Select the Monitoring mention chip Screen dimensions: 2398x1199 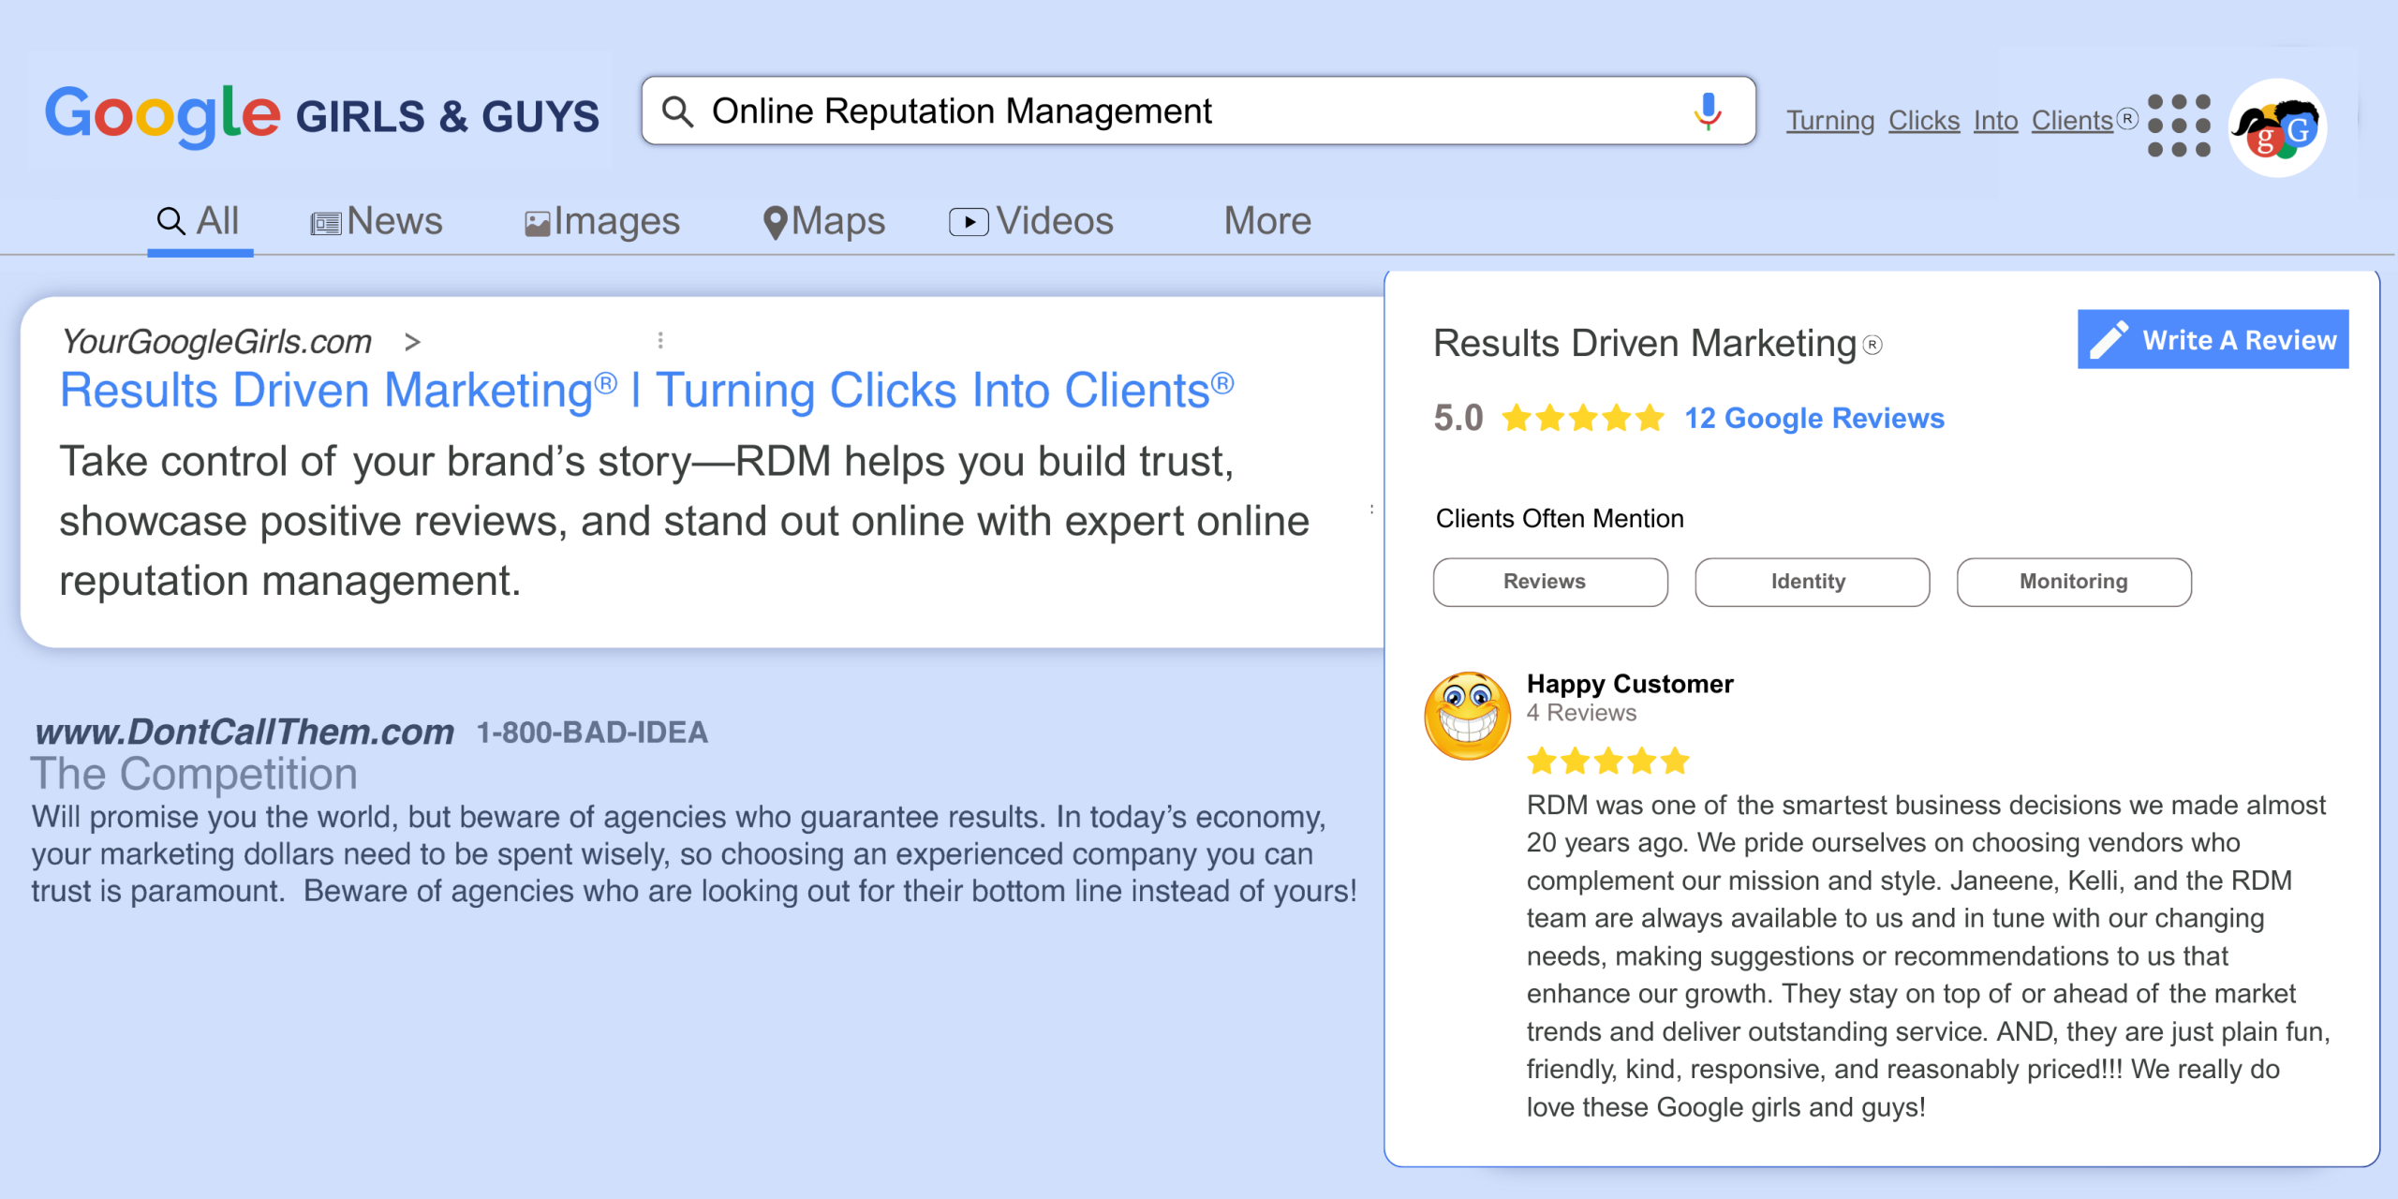(x=2073, y=582)
